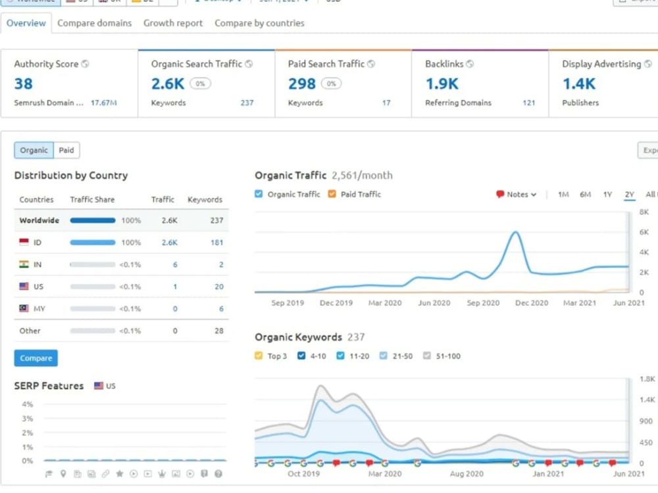Switch the view to Organic
This screenshot has width=658, height=493.
[x=34, y=150]
